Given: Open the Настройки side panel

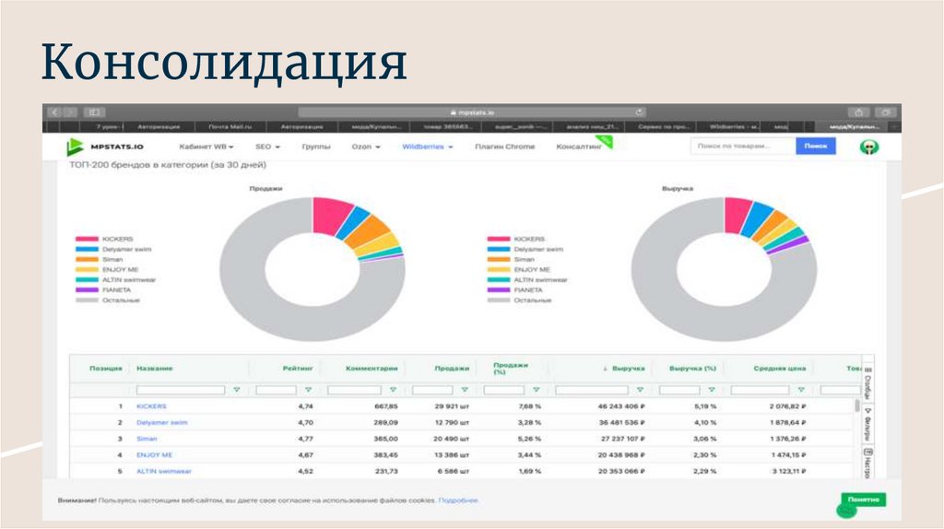Looking at the screenshot, I should [x=868, y=464].
